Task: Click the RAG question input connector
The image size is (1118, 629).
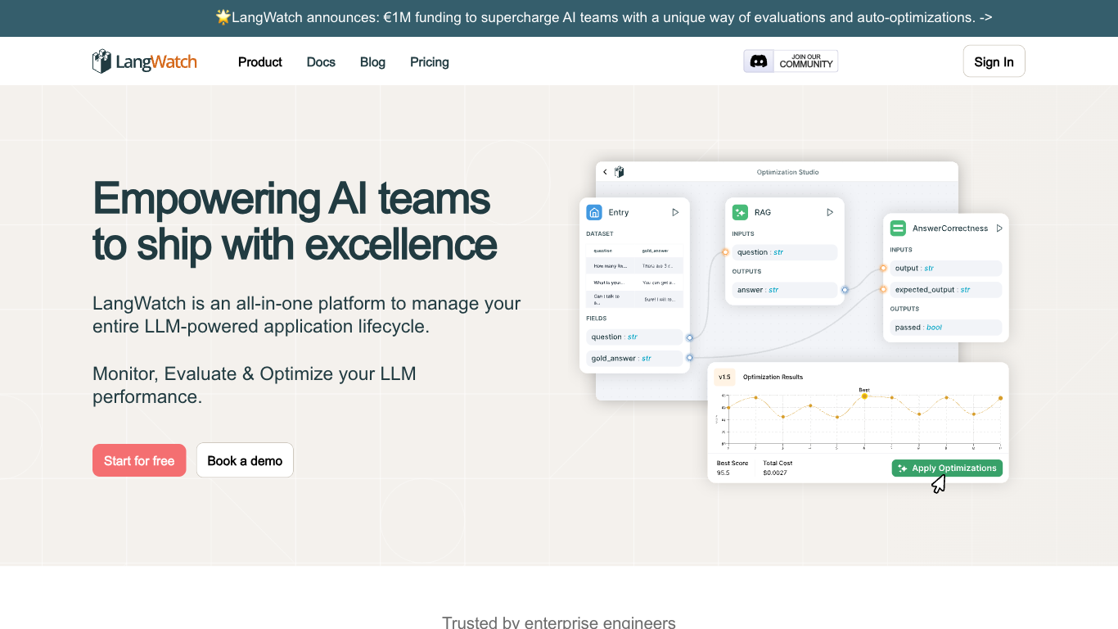Action: 725,252
